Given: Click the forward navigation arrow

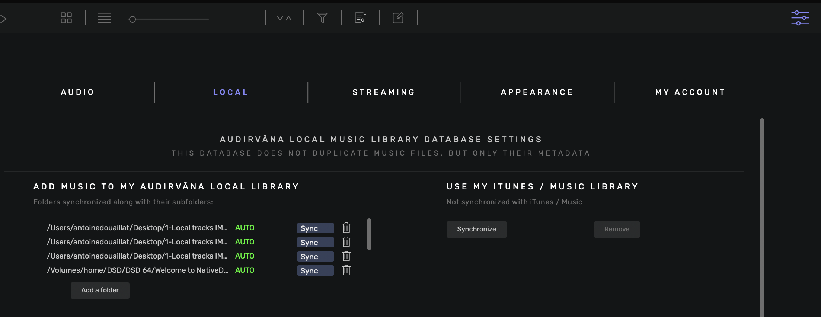Looking at the screenshot, I should [x=3, y=19].
